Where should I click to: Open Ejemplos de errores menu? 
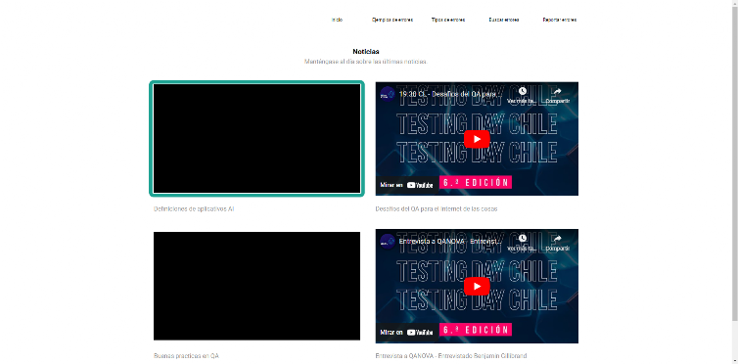pyautogui.click(x=392, y=20)
